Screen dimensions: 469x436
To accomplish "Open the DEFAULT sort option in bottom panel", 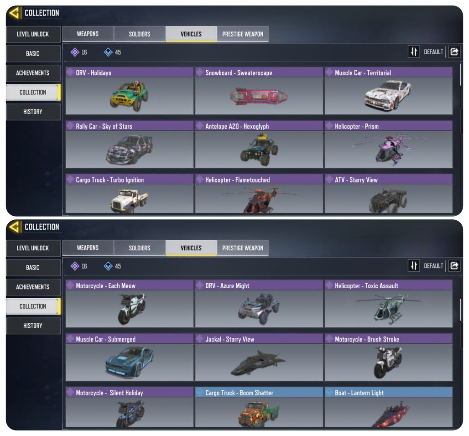I will [x=433, y=266].
